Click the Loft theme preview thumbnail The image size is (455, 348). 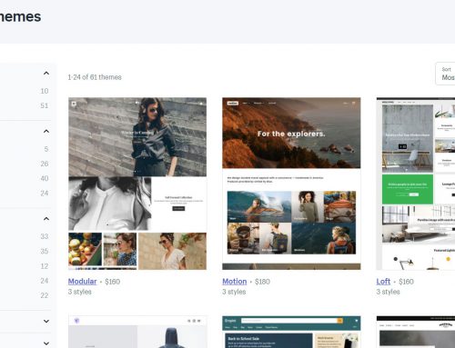(x=416, y=184)
